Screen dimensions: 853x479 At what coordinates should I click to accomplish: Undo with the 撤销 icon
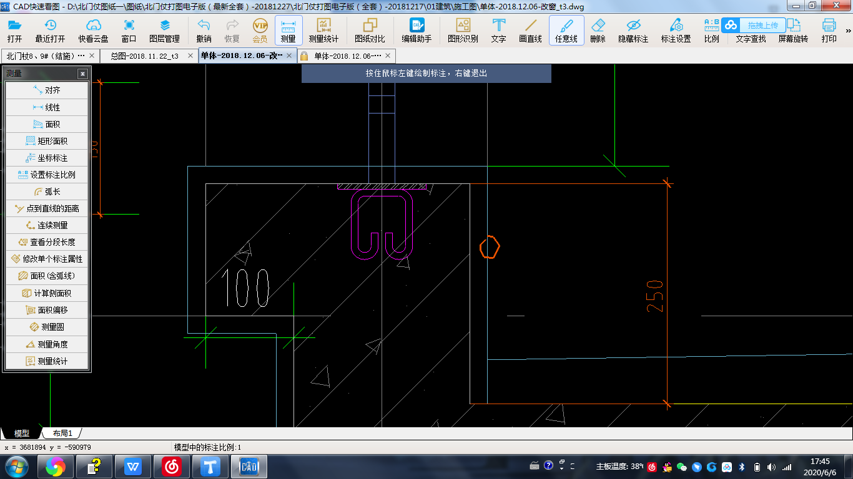(x=204, y=30)
